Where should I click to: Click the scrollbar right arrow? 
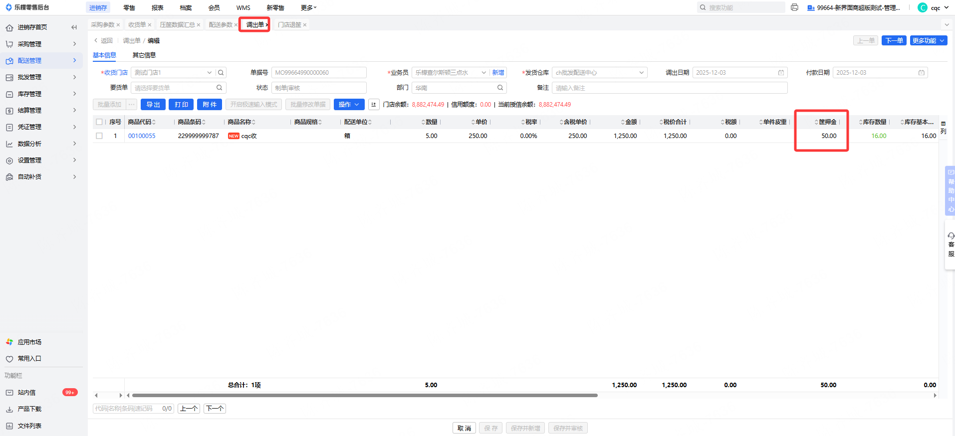click(x=935, y=395)
